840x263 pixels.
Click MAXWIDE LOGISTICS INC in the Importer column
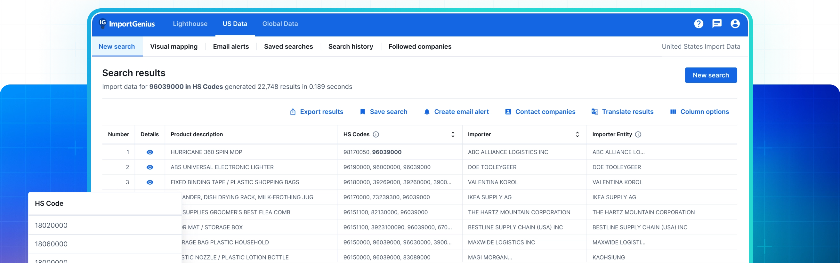tap(501, 242)
